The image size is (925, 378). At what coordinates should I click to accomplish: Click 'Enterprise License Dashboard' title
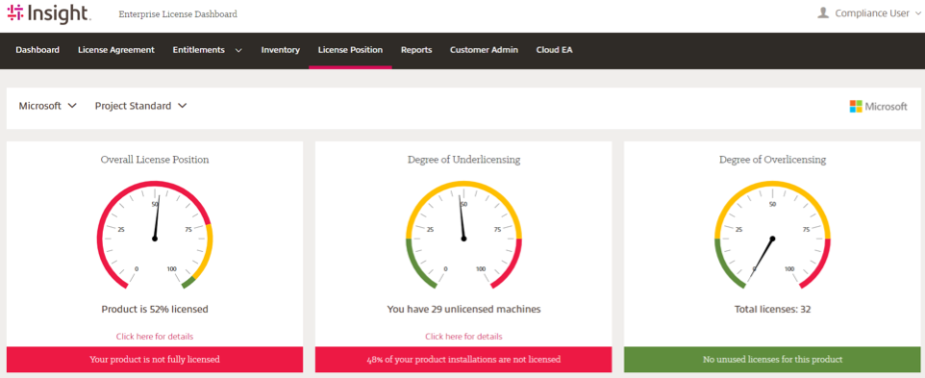coord(178,14)
